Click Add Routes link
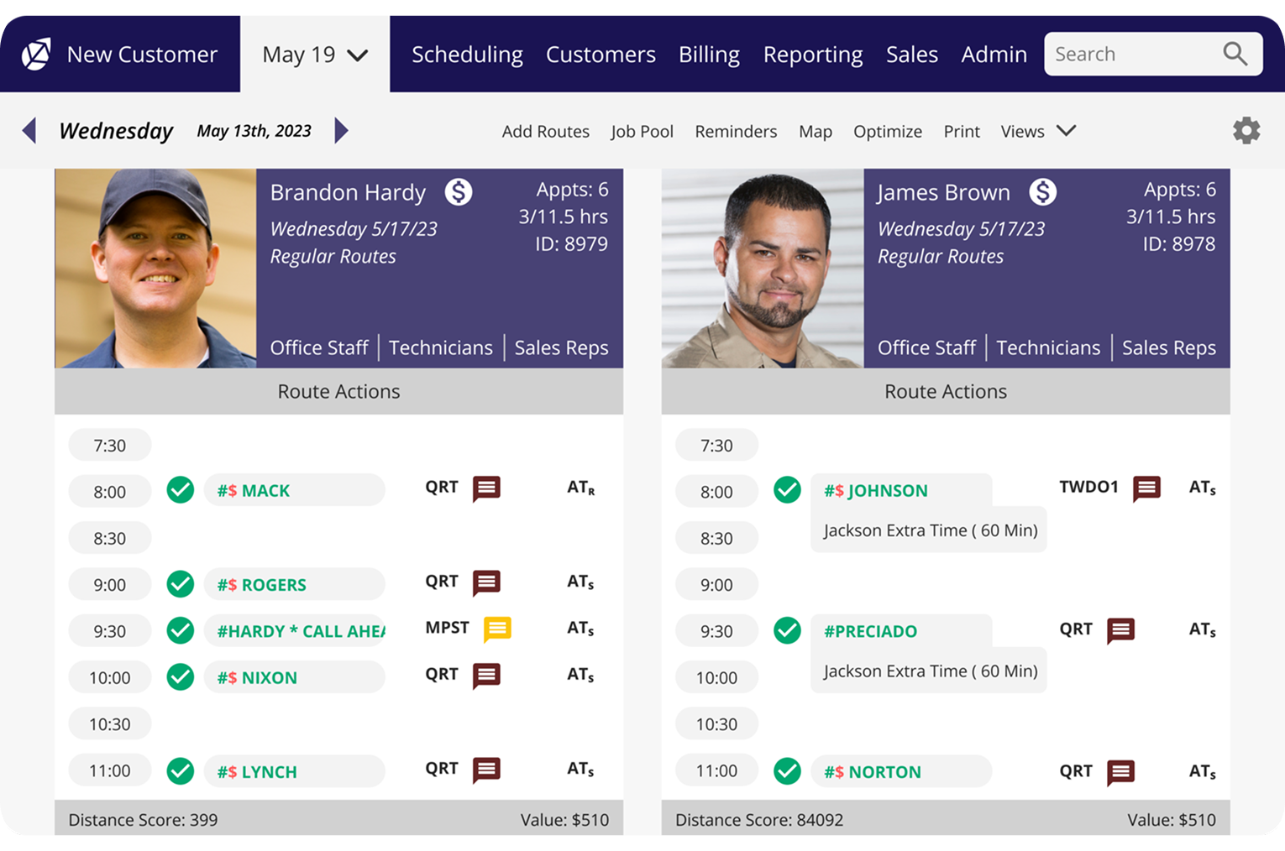Viewport: 1285px width, 851px height. [x=546, y=132]
